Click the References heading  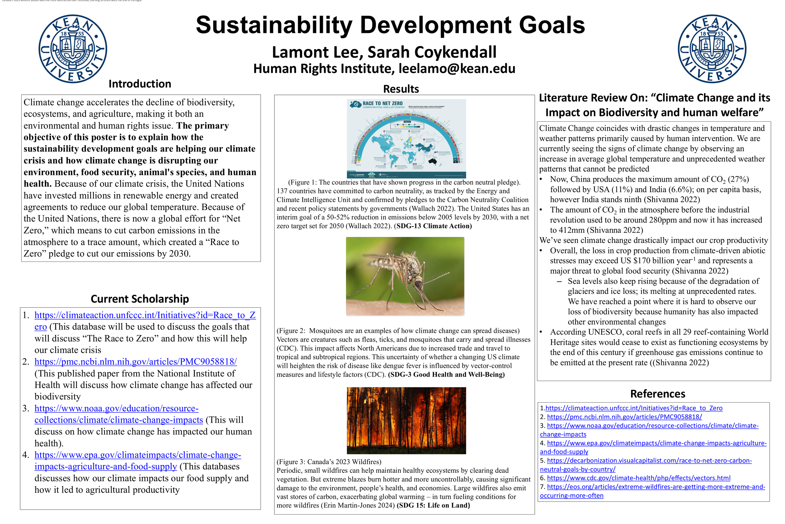pos(658,394)
